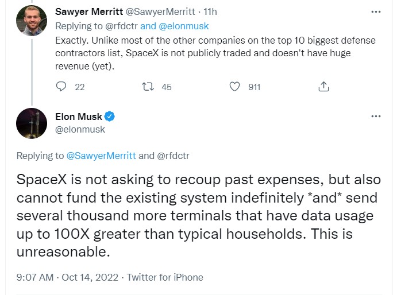Click Elon Musk's verified badge
The width and height of the screenshot is (397, 295).
coord(110,117)
